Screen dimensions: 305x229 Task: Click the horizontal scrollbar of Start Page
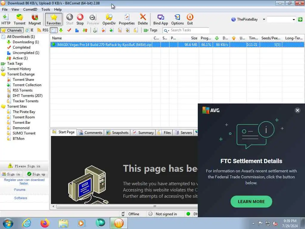click(127, 206)
